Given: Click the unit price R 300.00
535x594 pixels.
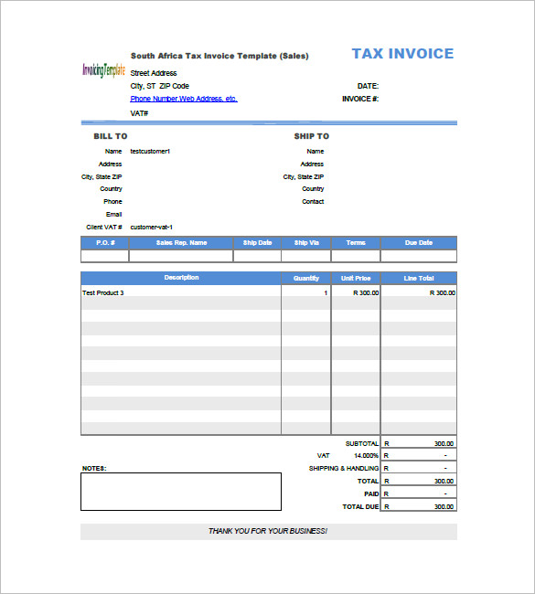Looking at the screenshot, I should coord(366,292).
